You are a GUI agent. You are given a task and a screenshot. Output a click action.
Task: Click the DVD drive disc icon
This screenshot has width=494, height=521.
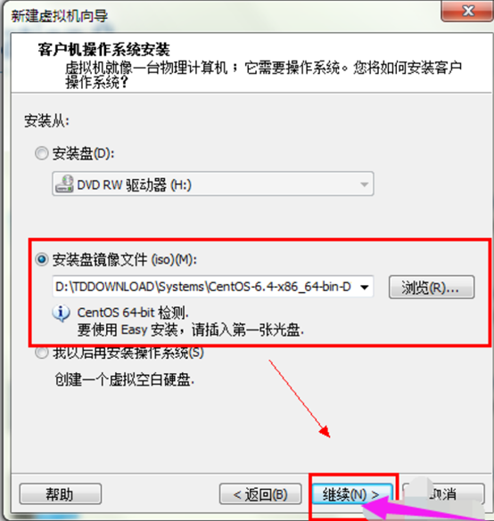tap(64, 183)
